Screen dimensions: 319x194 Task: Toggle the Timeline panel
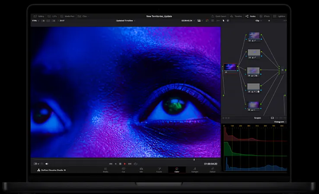tap(236, 16)
